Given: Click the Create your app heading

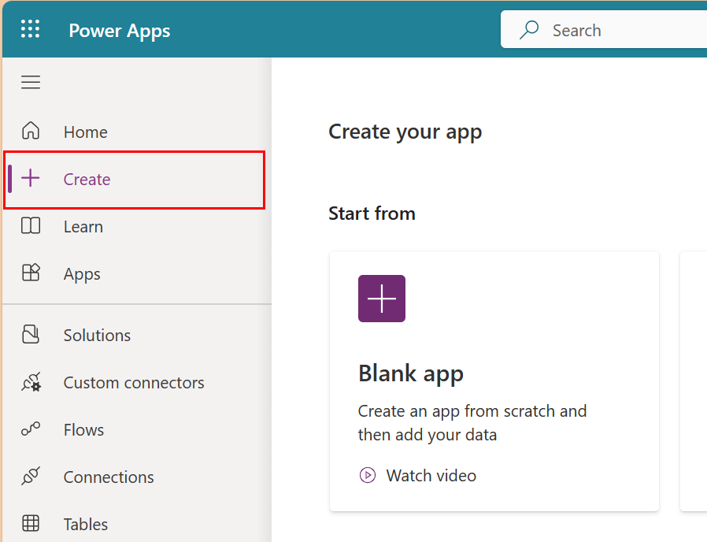Looking at the screenshot, I should 405,132.
